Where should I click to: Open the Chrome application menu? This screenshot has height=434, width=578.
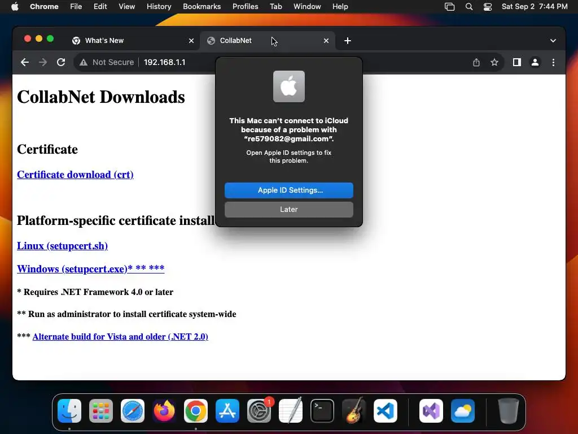[x=44, y=6]
